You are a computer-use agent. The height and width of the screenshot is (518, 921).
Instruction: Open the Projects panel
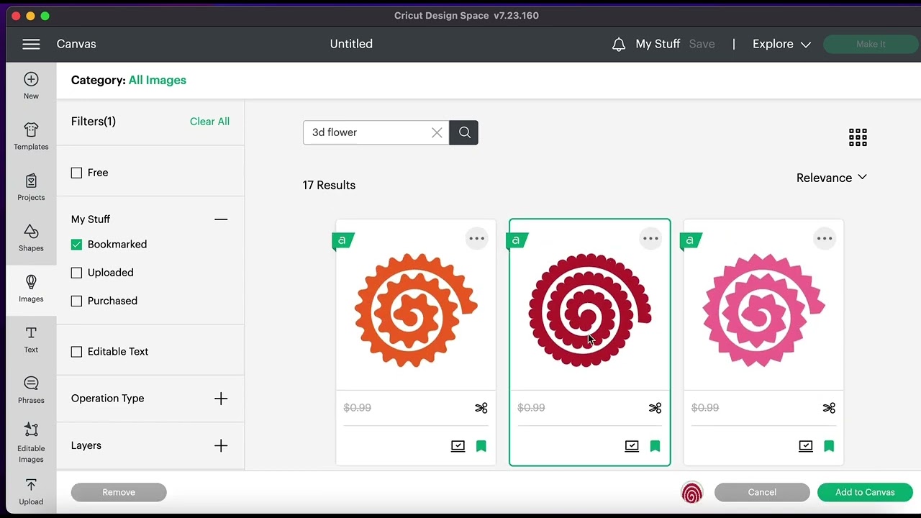click(x=31, y=187)
